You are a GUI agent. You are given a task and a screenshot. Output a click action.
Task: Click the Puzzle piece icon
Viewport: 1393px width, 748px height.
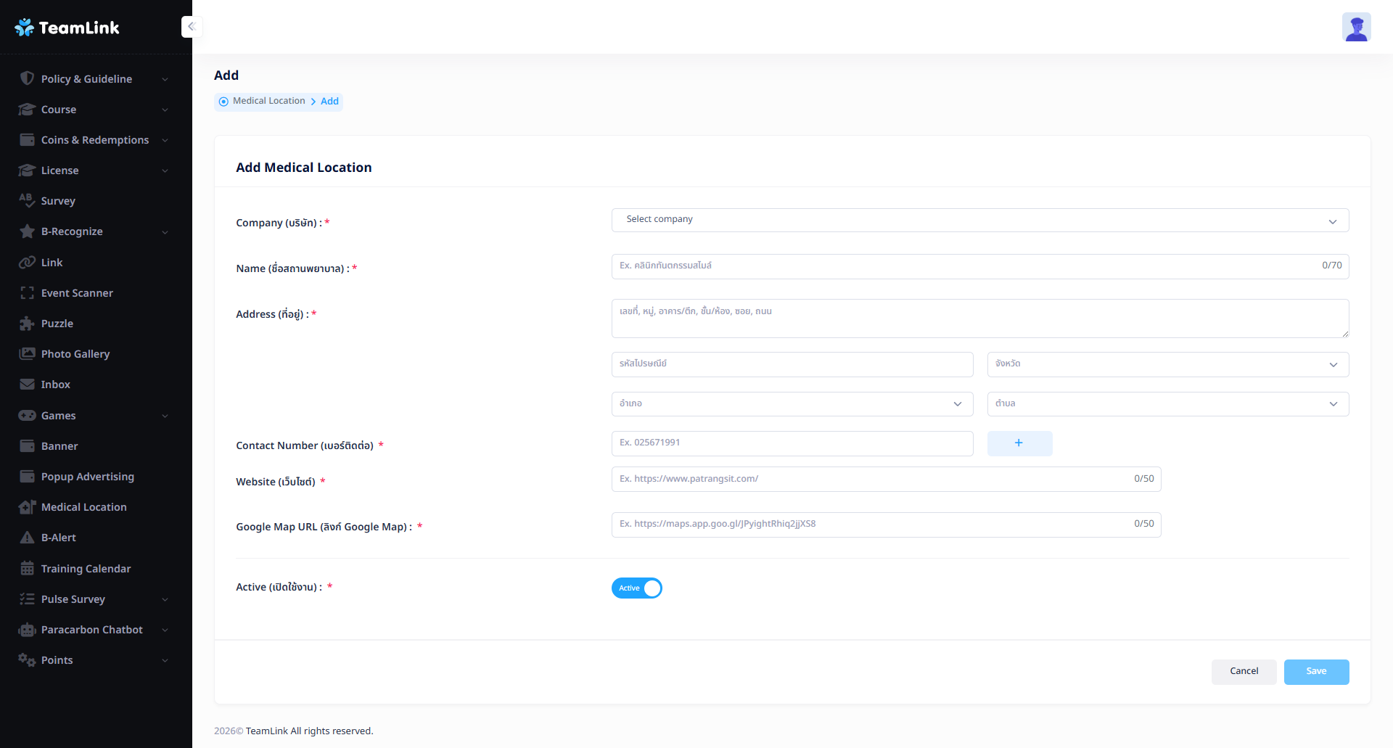tap(27, 324)
